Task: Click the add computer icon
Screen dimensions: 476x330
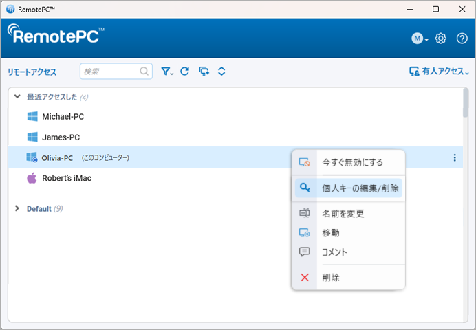Action: coord(204,71)
